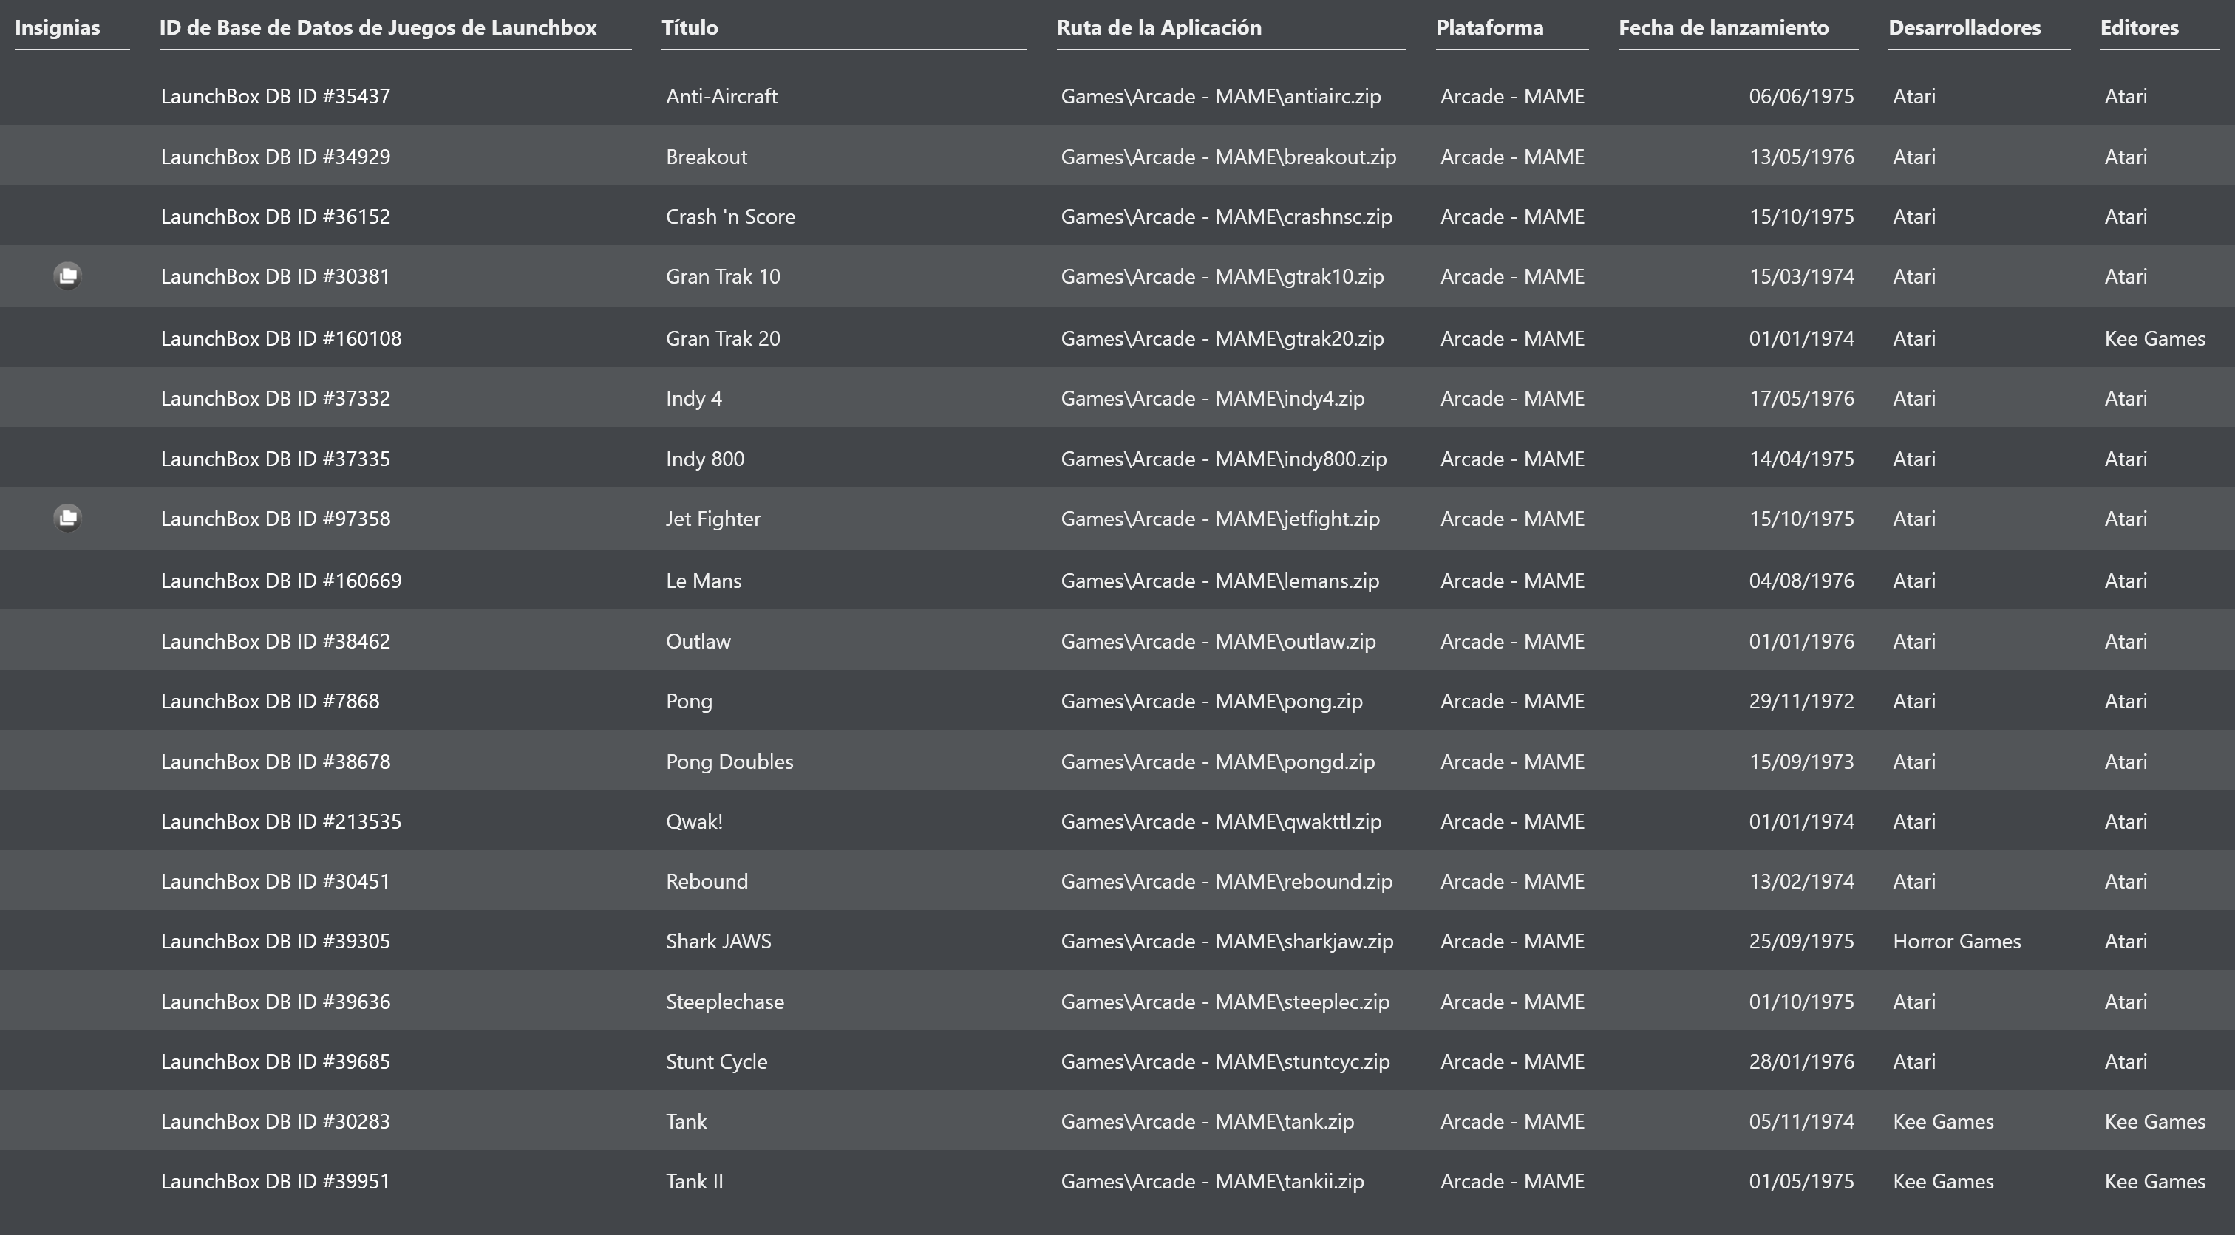Image resolution: width=2235 pixels, height=1235 pixels.
Task: Select the Gran Trak 10 title
Action: (723, 277)
